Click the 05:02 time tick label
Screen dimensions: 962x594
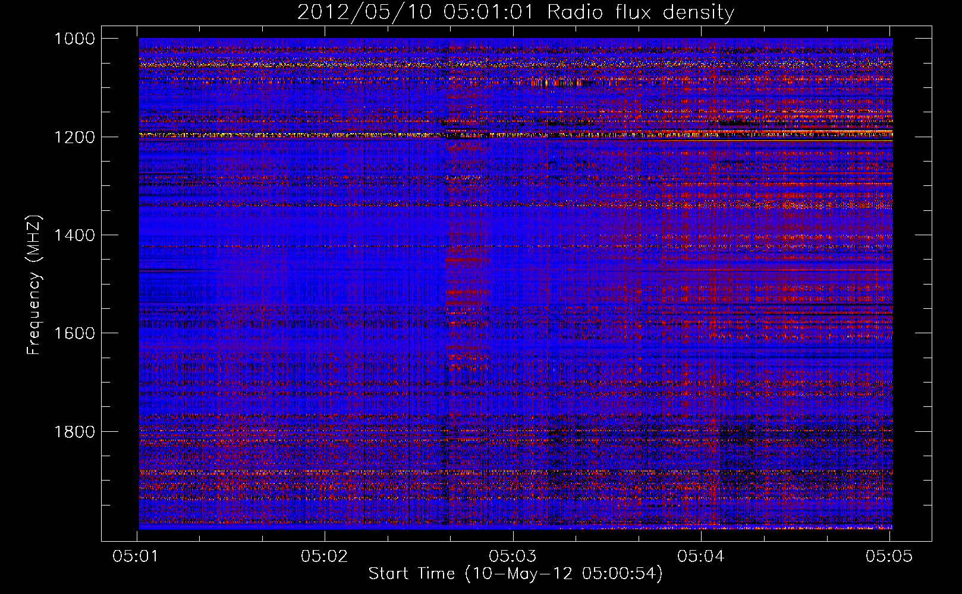(x=325, y=556)
